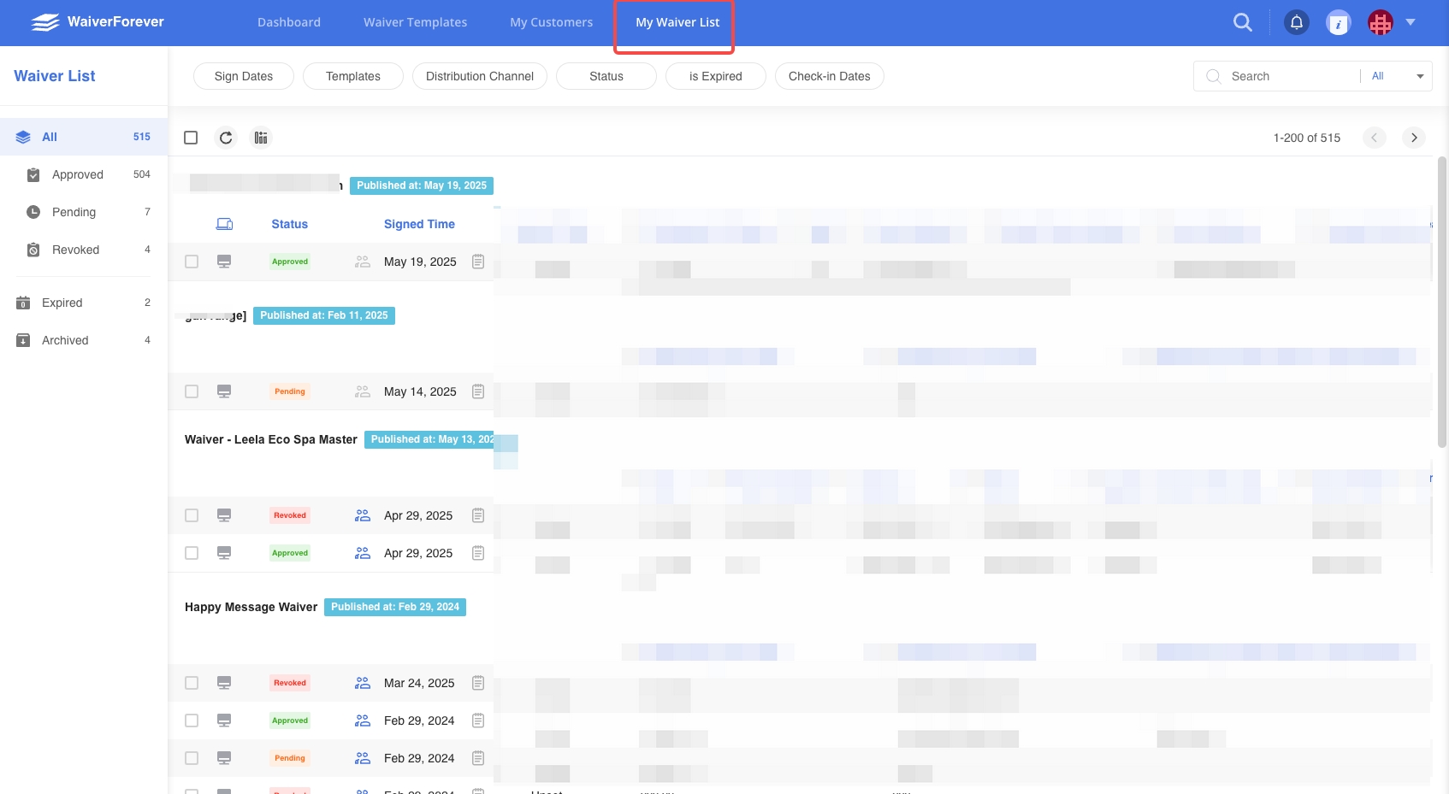Open the notifications bell

coord(1297,23)
